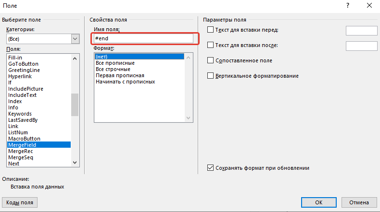Viewport: 380px width, 212px height.
Task: Check 'Вертикальное форматирование' option
Action: point(210,76)
